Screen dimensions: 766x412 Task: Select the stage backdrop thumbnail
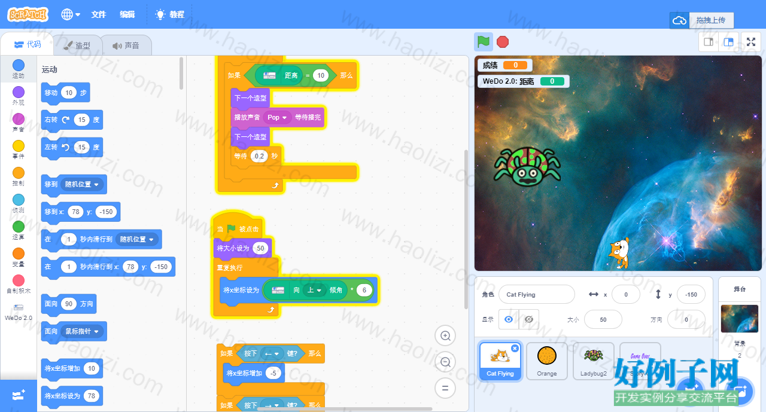tap(740, 319)
